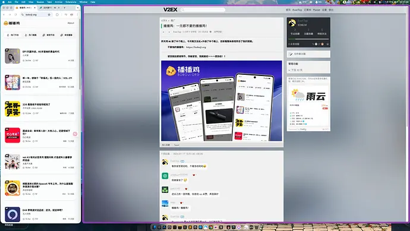Open the Spaces menu in the menu bar
Screen dimensions: 410x231
click(40, 2)
